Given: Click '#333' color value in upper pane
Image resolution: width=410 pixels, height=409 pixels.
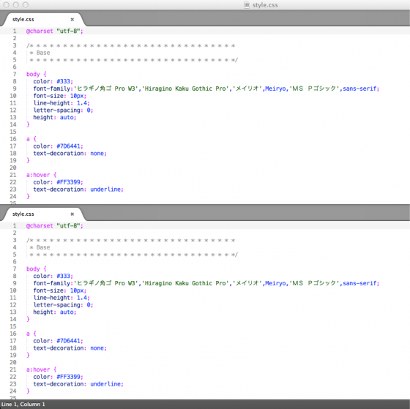Looking at the screenshot, I should pyautogui.click(x=64, y=81).
